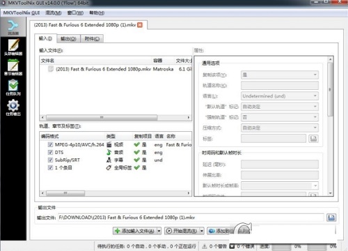348x251 pixels.
Task: Click the warnings triangle icon in status bar
Action: (205, 246)
